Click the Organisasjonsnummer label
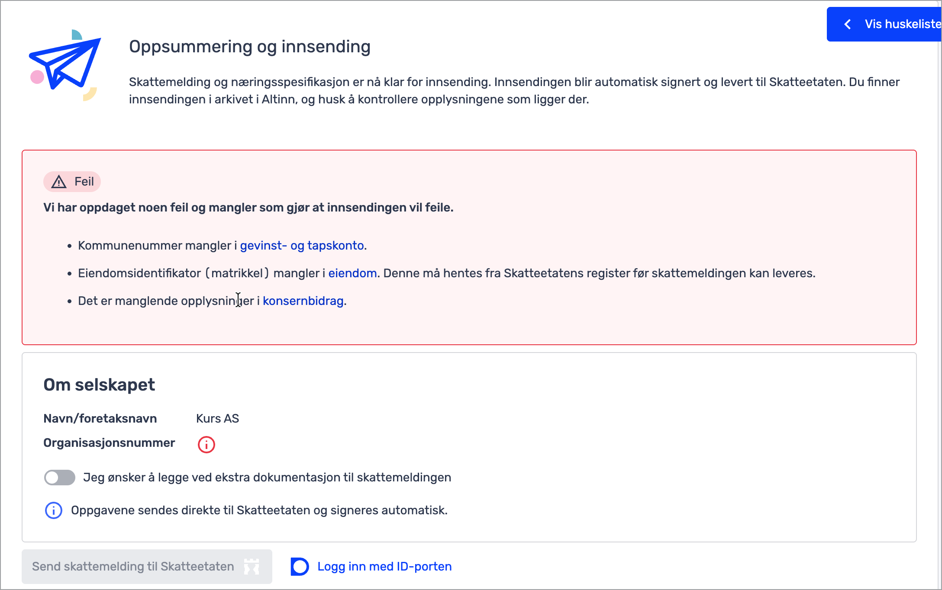This screenshot has height=590, width=942. pyautogui.click(x=109, y=443)
